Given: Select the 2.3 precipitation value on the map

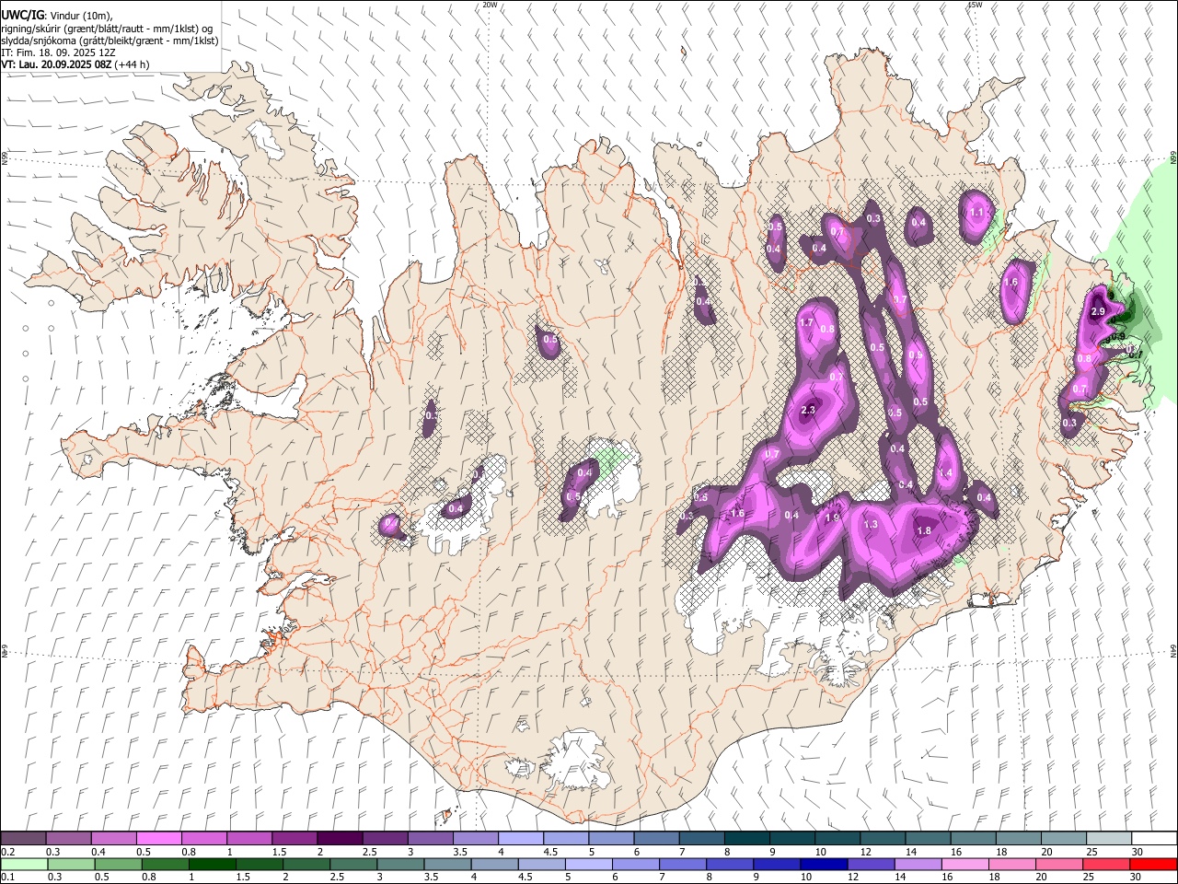Looking at the screenshot, I should [x=809, y=410].
